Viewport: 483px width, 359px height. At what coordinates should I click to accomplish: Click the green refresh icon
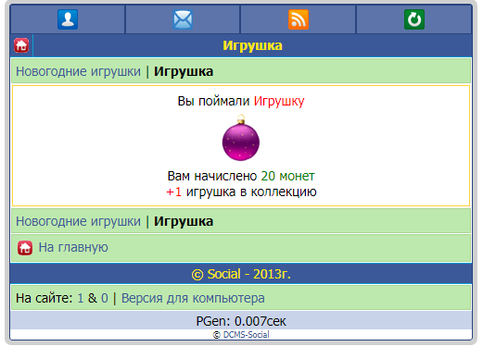tap(414, 19)
